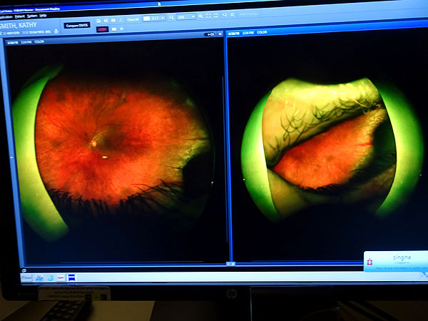
Task: Click the patient name SMITH, KATHY
Action: click(x=19, y=26)
